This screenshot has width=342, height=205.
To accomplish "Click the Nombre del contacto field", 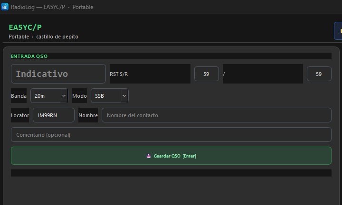I will [217, 115].
